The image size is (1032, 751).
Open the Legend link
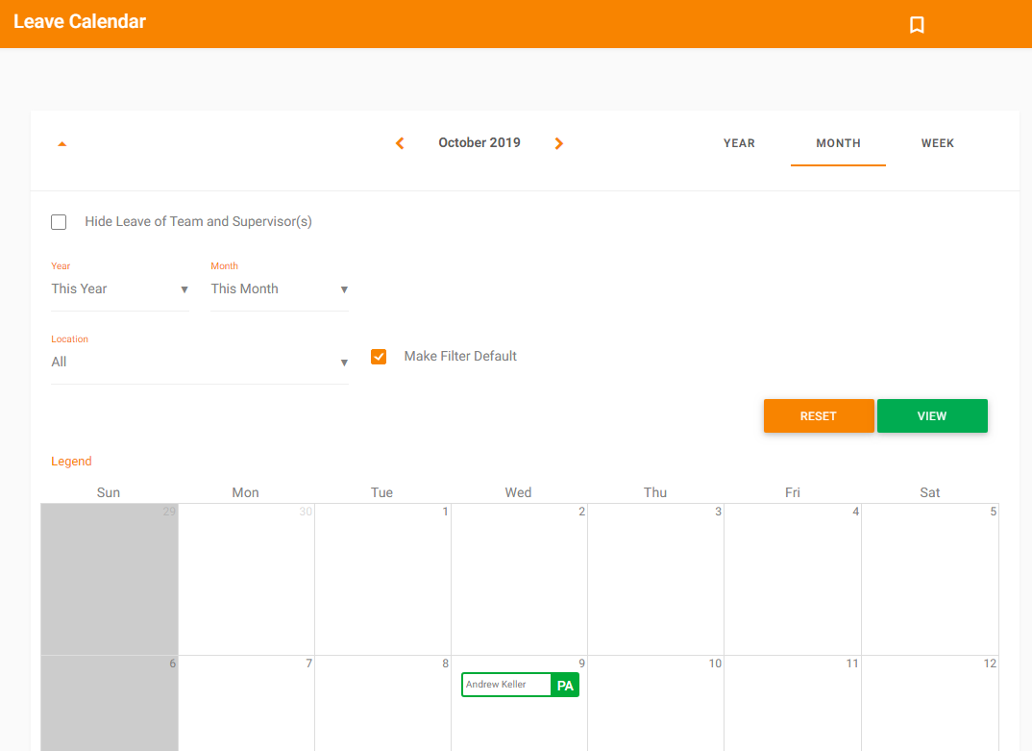click(71, 462)
